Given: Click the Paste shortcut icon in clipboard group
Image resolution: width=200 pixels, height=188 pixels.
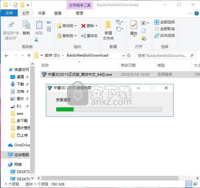Looking at the screenshot, I should pos(49,29).
